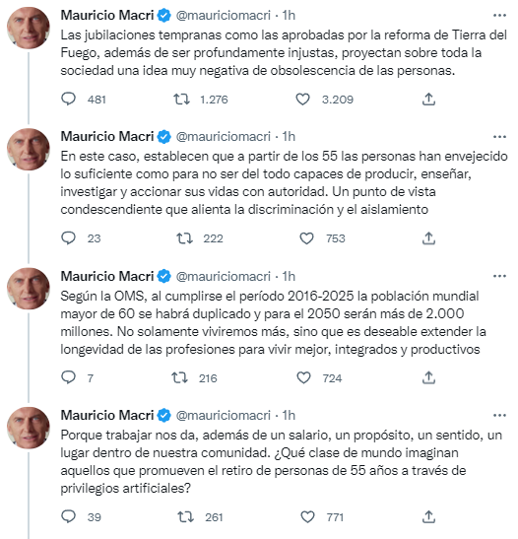Like the last tweet with 771 likes

pos(307,516)
